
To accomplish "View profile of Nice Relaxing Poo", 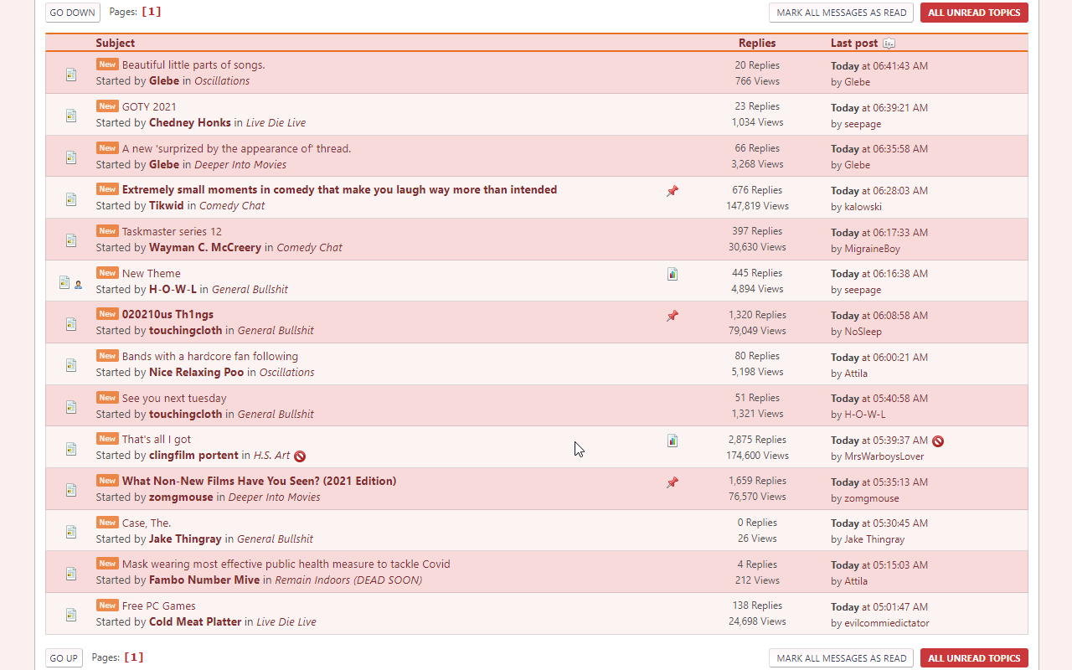I will pos(197,373).
